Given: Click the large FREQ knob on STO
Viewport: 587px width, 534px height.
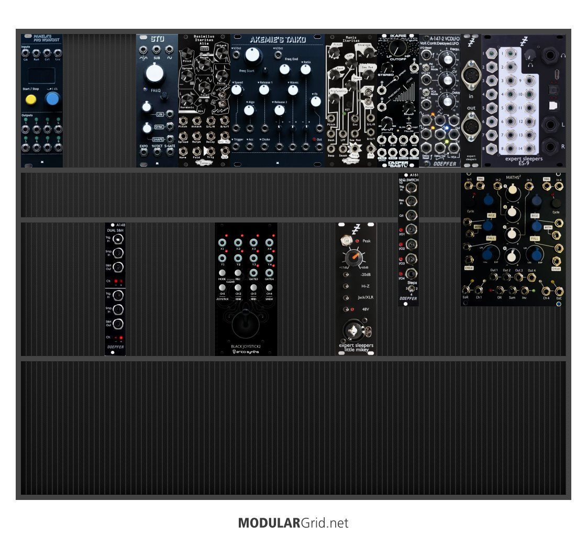Looking at the screenshot, I should (154, 73).
